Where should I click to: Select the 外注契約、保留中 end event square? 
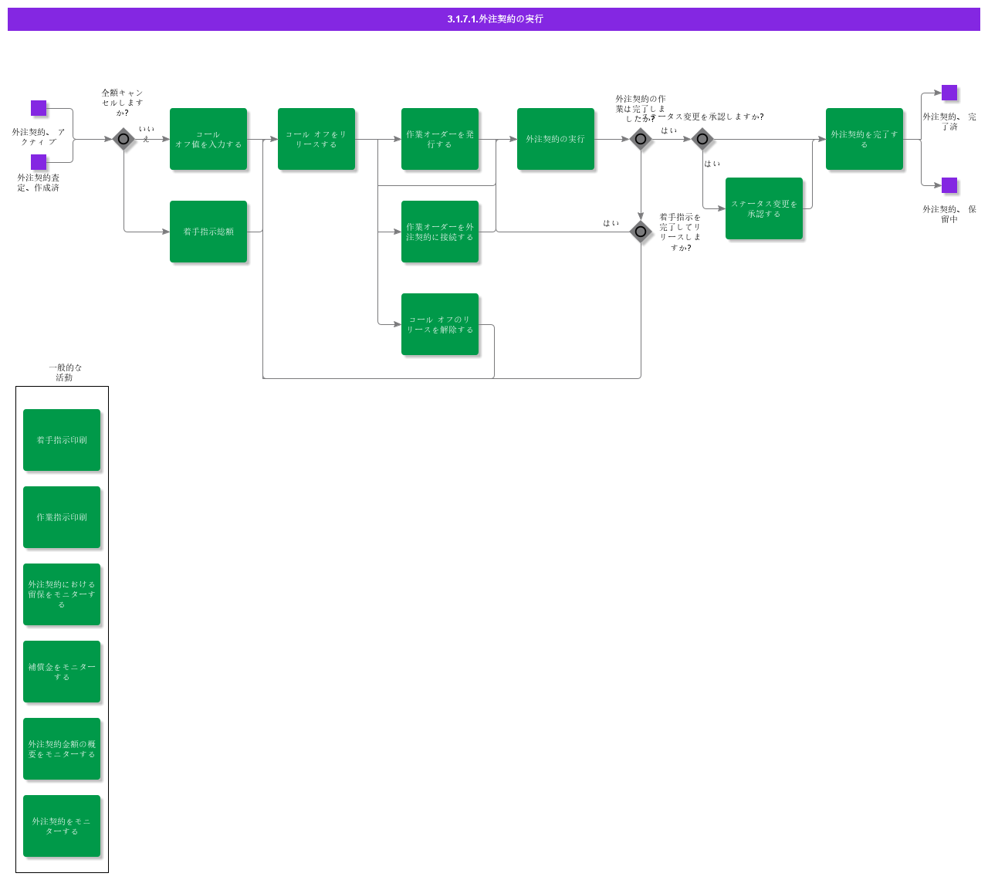[x=949, y=185]
